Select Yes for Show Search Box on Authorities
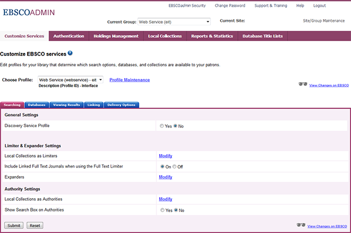Image resolution: width=351 pixels, height=233 pixels. coord(163,210)
